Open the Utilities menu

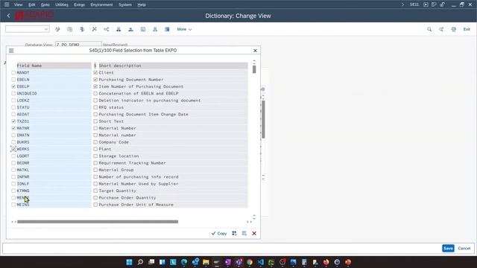[x=62, y=4]
